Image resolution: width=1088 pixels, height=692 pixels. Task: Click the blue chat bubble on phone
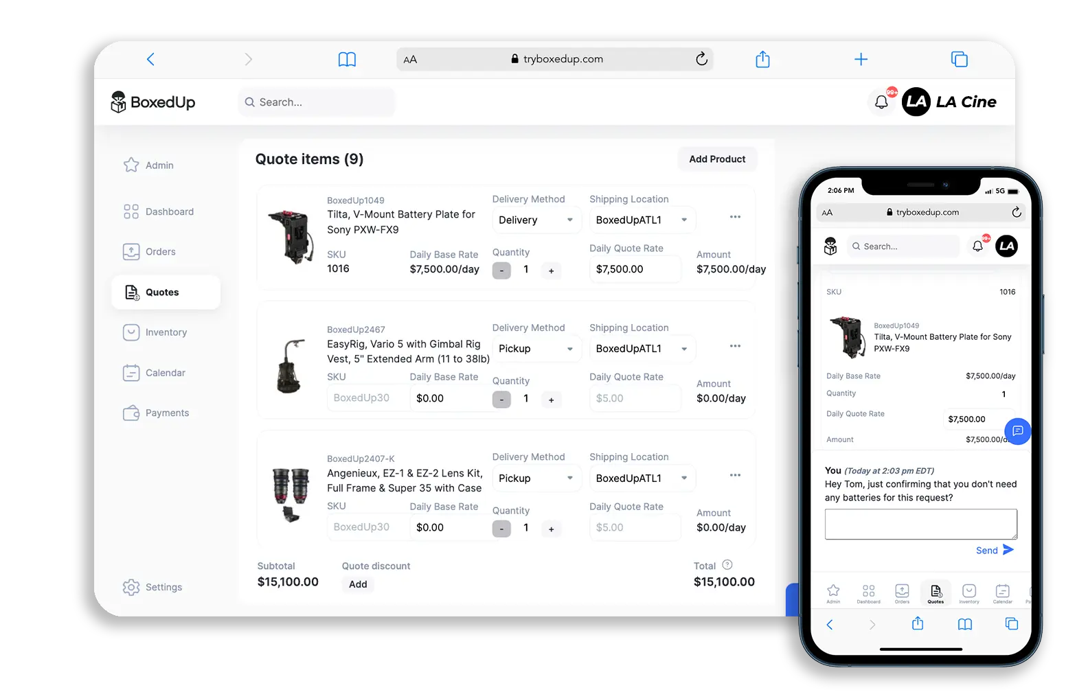pyautogui.click(x=1017, y=431)
